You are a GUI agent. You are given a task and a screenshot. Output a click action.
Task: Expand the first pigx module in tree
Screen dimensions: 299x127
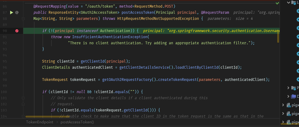tap(284, 105)
